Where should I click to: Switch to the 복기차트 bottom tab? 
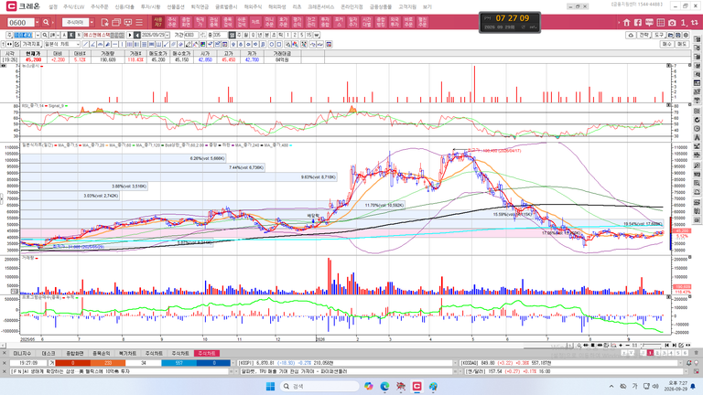pyautogui.click(x=127, y=353)
